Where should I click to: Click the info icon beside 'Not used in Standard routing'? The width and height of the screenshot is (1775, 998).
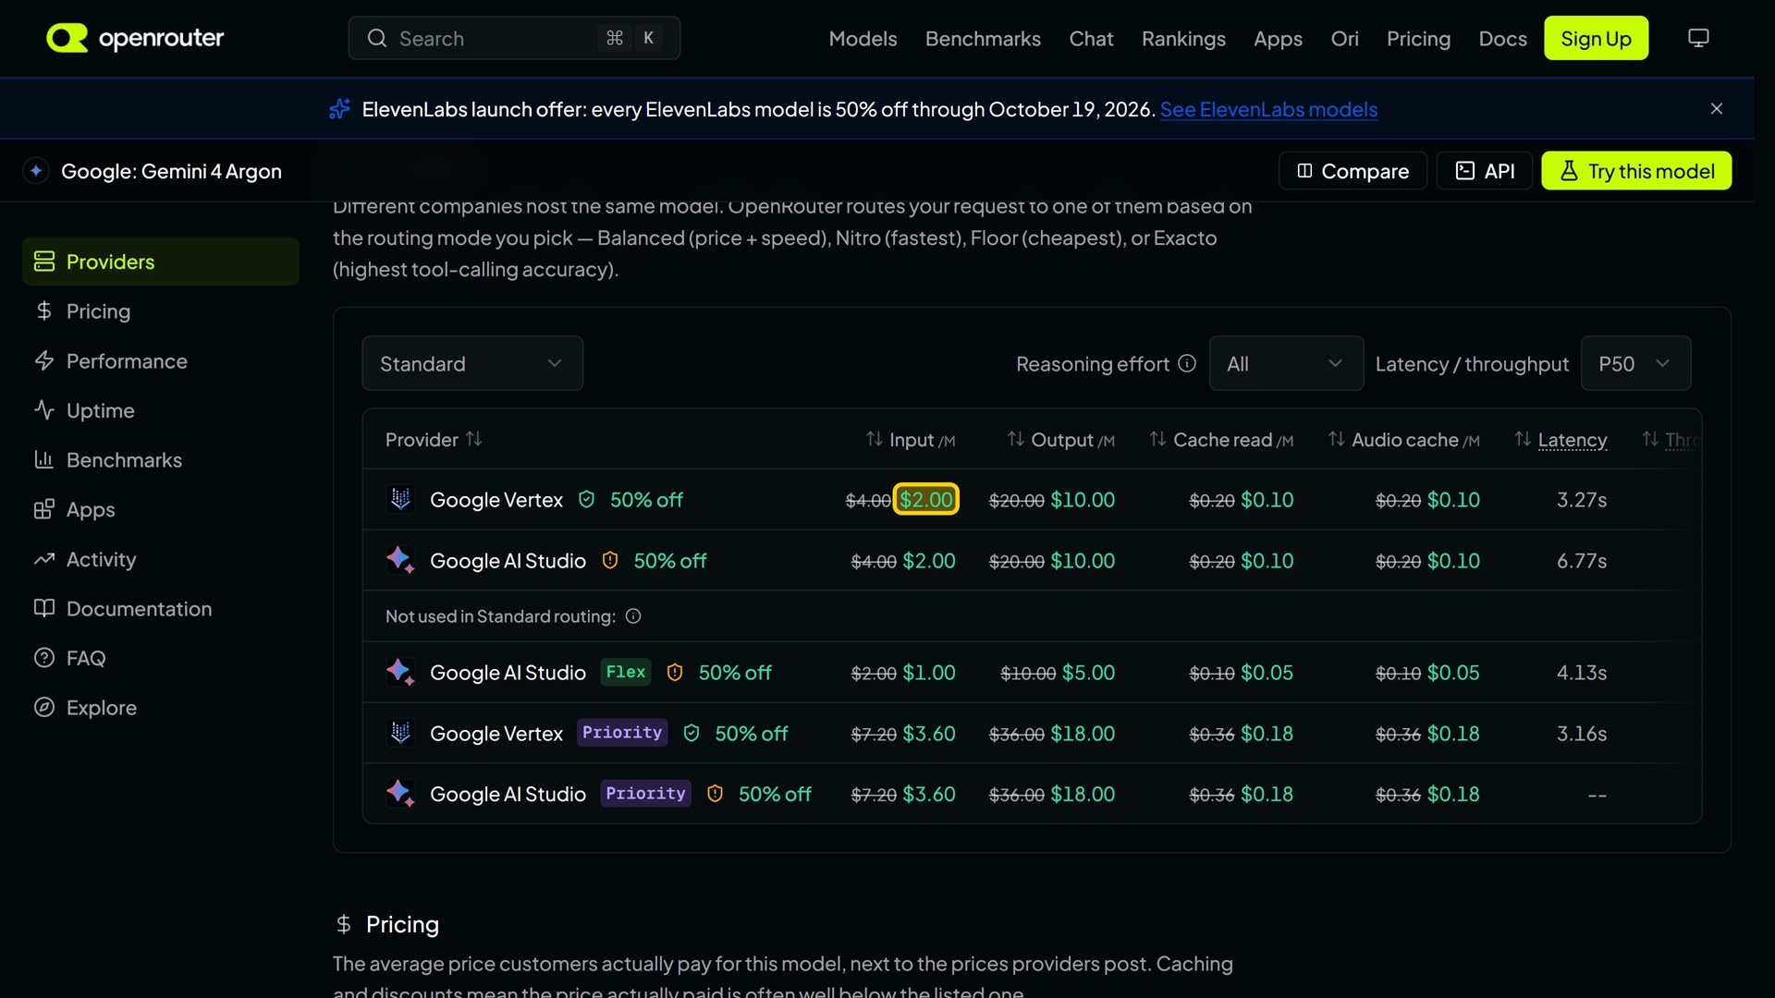click(x=633, y=616)
